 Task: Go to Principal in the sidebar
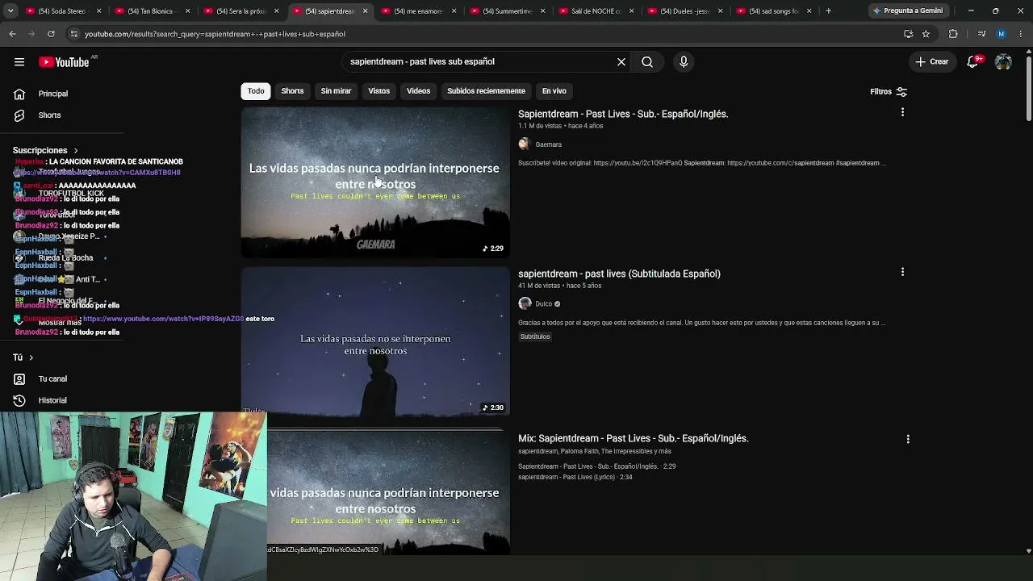coord(53,94)
